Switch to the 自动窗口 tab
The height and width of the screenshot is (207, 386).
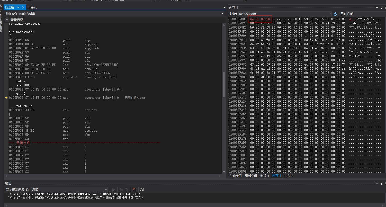[x=236, y=176]
